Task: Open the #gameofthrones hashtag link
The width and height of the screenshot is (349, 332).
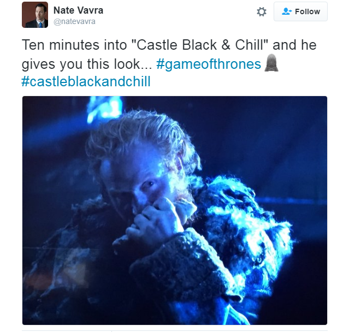Action: 209,64
